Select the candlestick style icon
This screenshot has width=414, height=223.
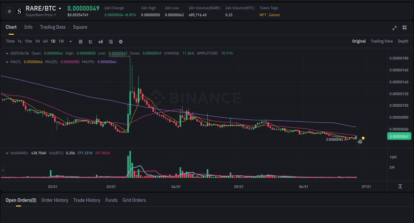[101, 41]
